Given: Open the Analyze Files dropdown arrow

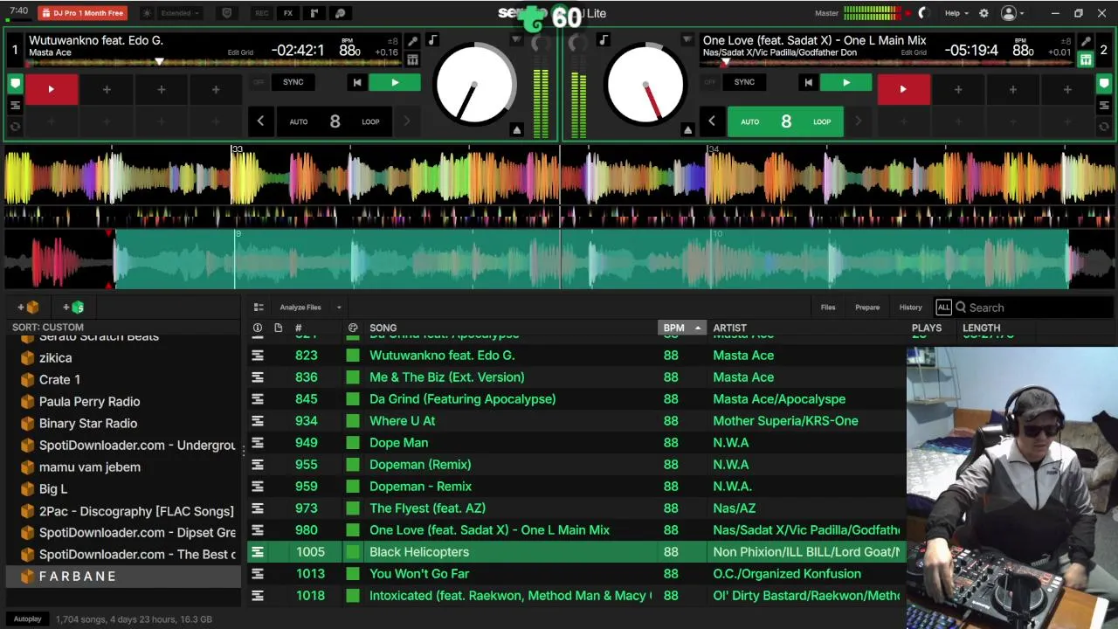Looking at the screenshot, I should click(339, 308).
